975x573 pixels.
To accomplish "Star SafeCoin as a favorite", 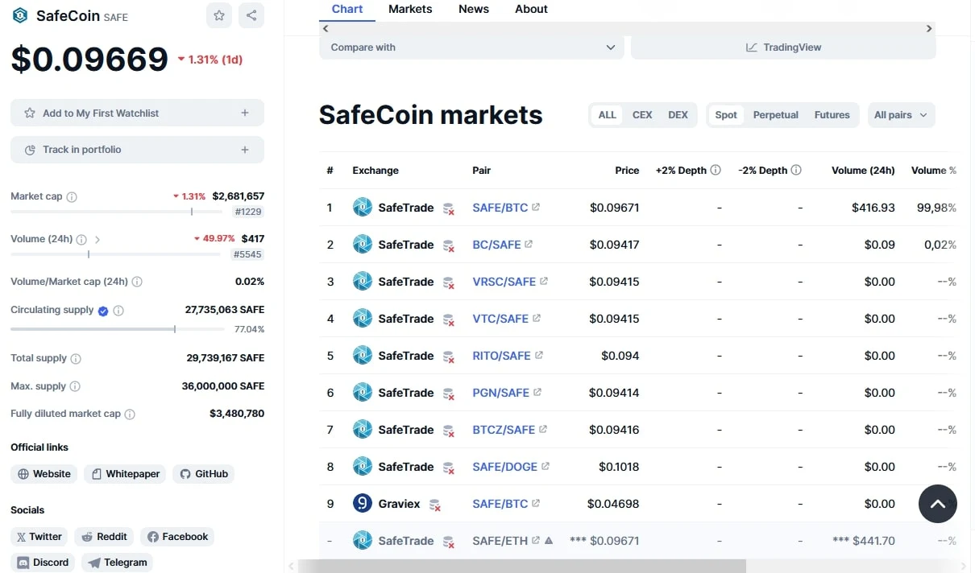I will click(219, 15).
